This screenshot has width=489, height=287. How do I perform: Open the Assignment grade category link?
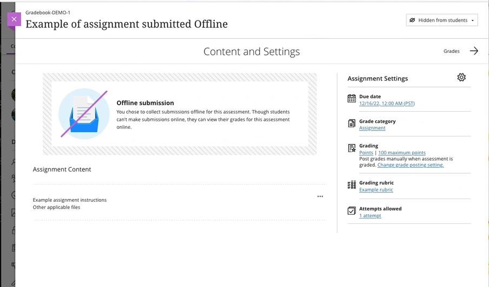point(372,128)
